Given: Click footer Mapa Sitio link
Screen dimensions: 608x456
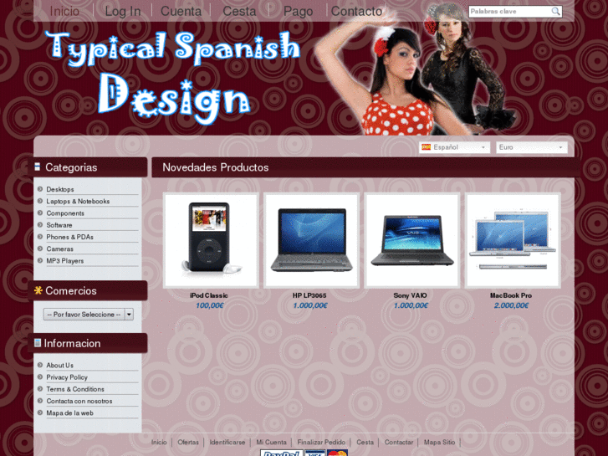Looking at the screenshot, I should click(439, 442).
